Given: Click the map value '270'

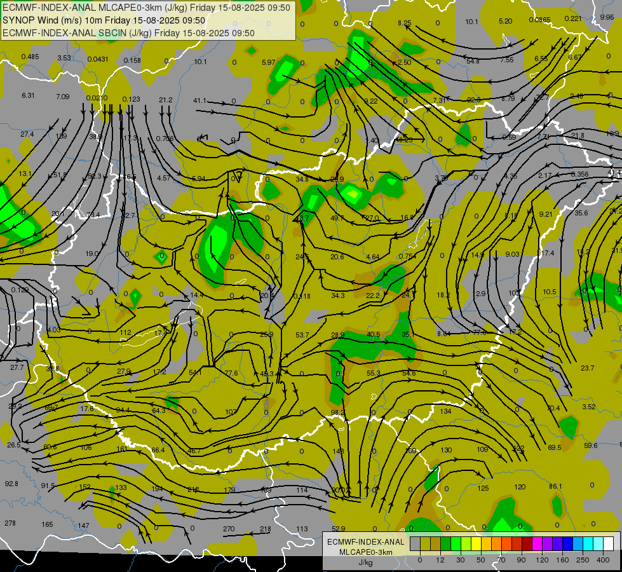Looking at the screenshot, I should tap(229, 529).
